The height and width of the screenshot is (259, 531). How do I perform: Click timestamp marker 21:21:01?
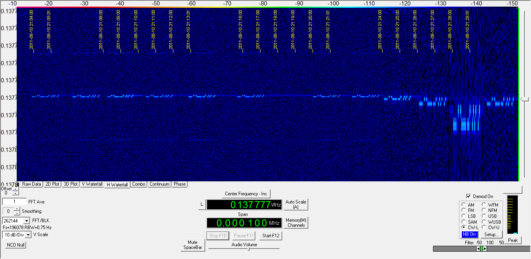(x=328, y=30)
